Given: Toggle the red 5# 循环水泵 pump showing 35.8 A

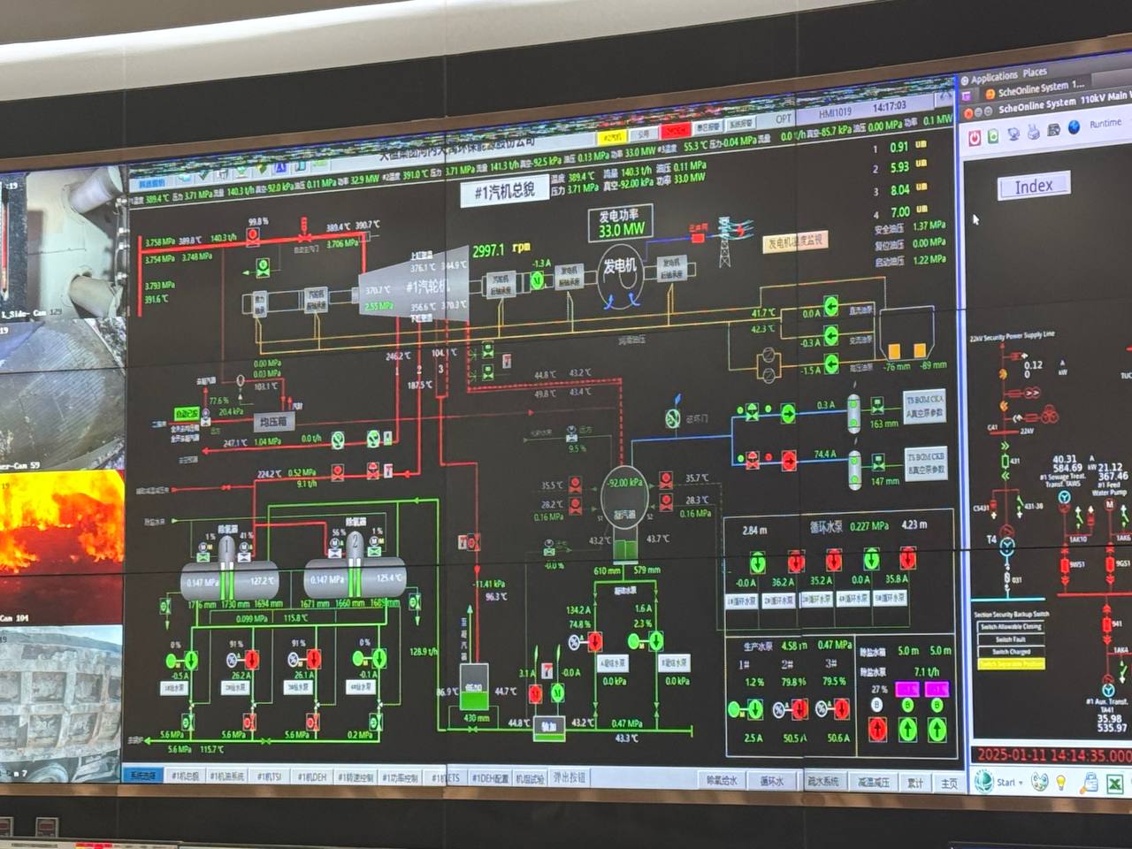Looking at the screenshot, I should click(906, 559).
